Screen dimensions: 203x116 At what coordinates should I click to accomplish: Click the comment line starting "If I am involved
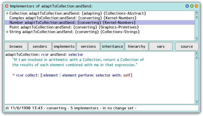click(78, 60)
